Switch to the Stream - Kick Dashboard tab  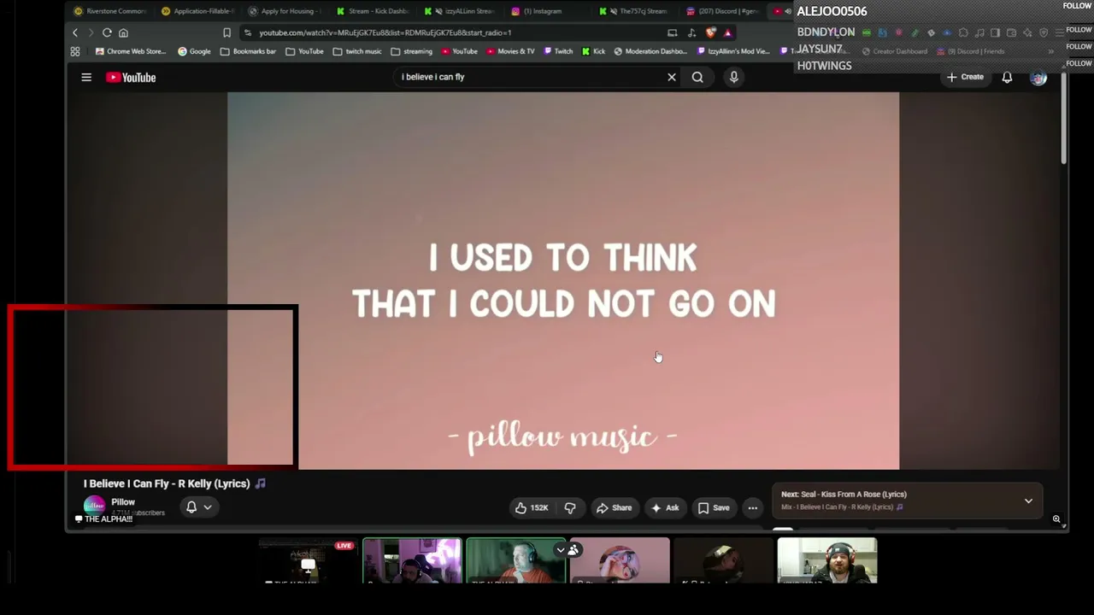(372, 11)
